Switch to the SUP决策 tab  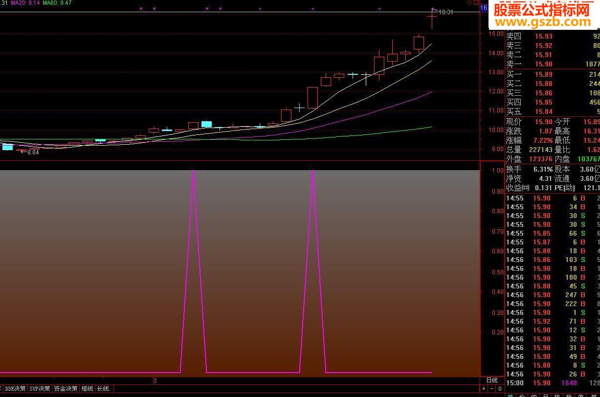click(x=40, y=389)
